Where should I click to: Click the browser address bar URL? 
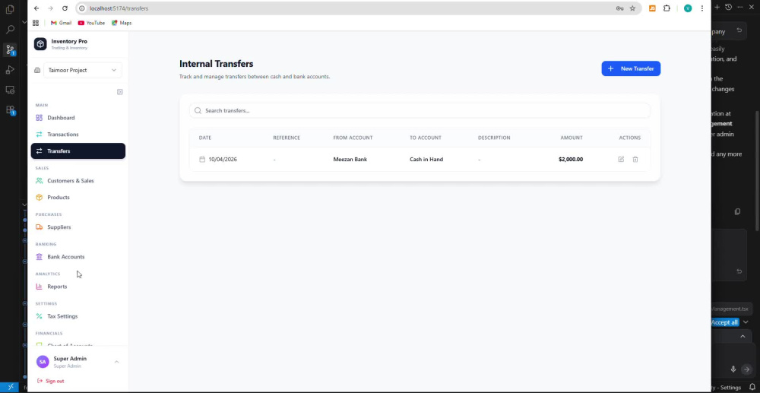pos(119,8)
